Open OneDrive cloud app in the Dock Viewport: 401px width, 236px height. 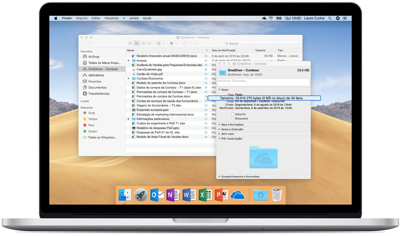tap(237, 195)
